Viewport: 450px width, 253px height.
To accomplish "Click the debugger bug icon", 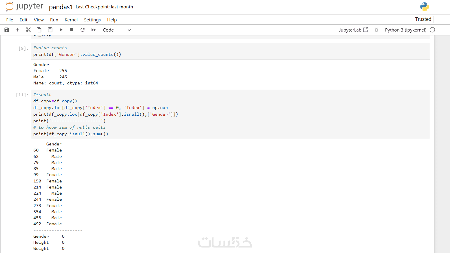I will click(376, 30).
